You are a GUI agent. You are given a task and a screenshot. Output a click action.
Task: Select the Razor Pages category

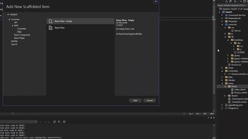click(x=19, y=38)
